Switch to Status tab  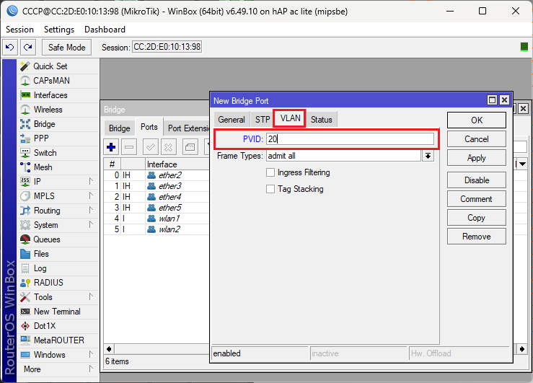coord(321,120)
